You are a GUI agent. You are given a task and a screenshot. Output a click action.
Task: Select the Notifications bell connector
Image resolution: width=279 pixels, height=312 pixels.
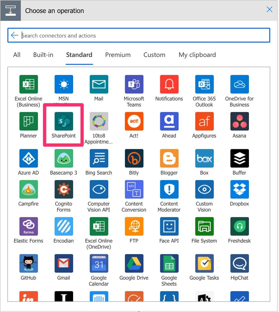click(x=169, y=84)
